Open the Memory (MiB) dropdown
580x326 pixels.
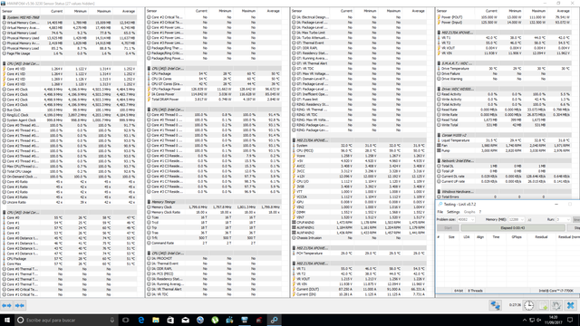(x=517, y=219)
